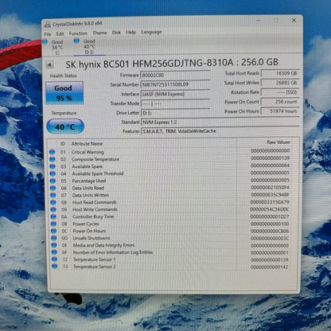Open the Edit menu
Image resolution: width=331 pixels, height=331 pixels.
(x=60, y=33)
